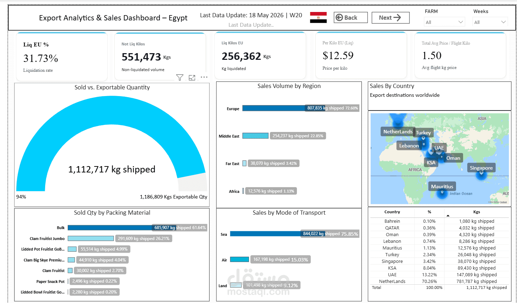Screen dimensions: 517x303
Task: Click the Total Avg Price value 1.50
Action: (432, 55)
